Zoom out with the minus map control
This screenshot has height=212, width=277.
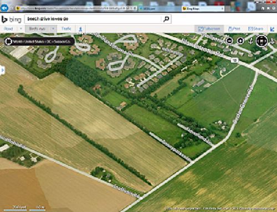(x=229, y=41)
